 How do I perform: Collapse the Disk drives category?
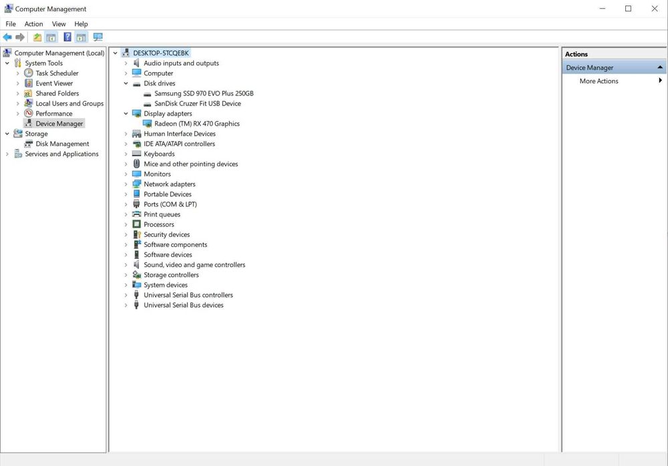126,83
